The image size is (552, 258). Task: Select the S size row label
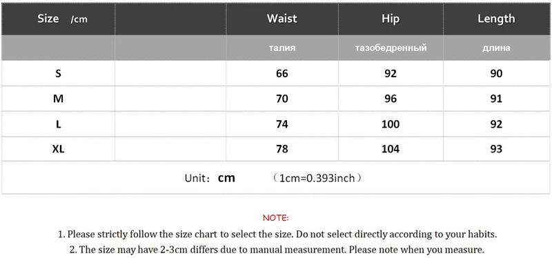[x=59, y=74]
